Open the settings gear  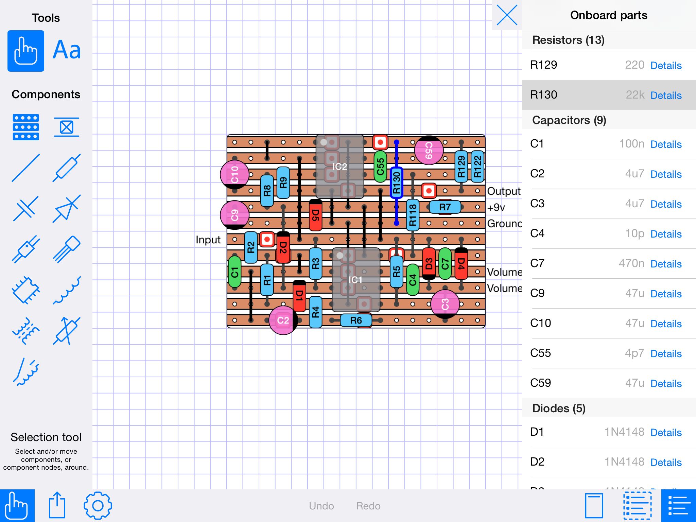click(x=98, y=505)
